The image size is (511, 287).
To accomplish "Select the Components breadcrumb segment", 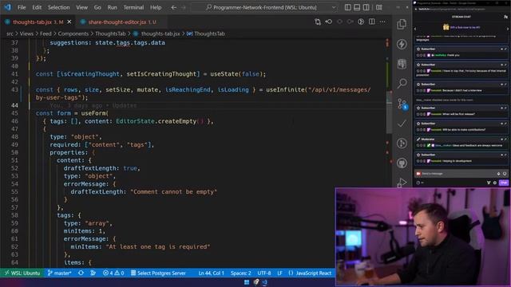I will 73,33.
